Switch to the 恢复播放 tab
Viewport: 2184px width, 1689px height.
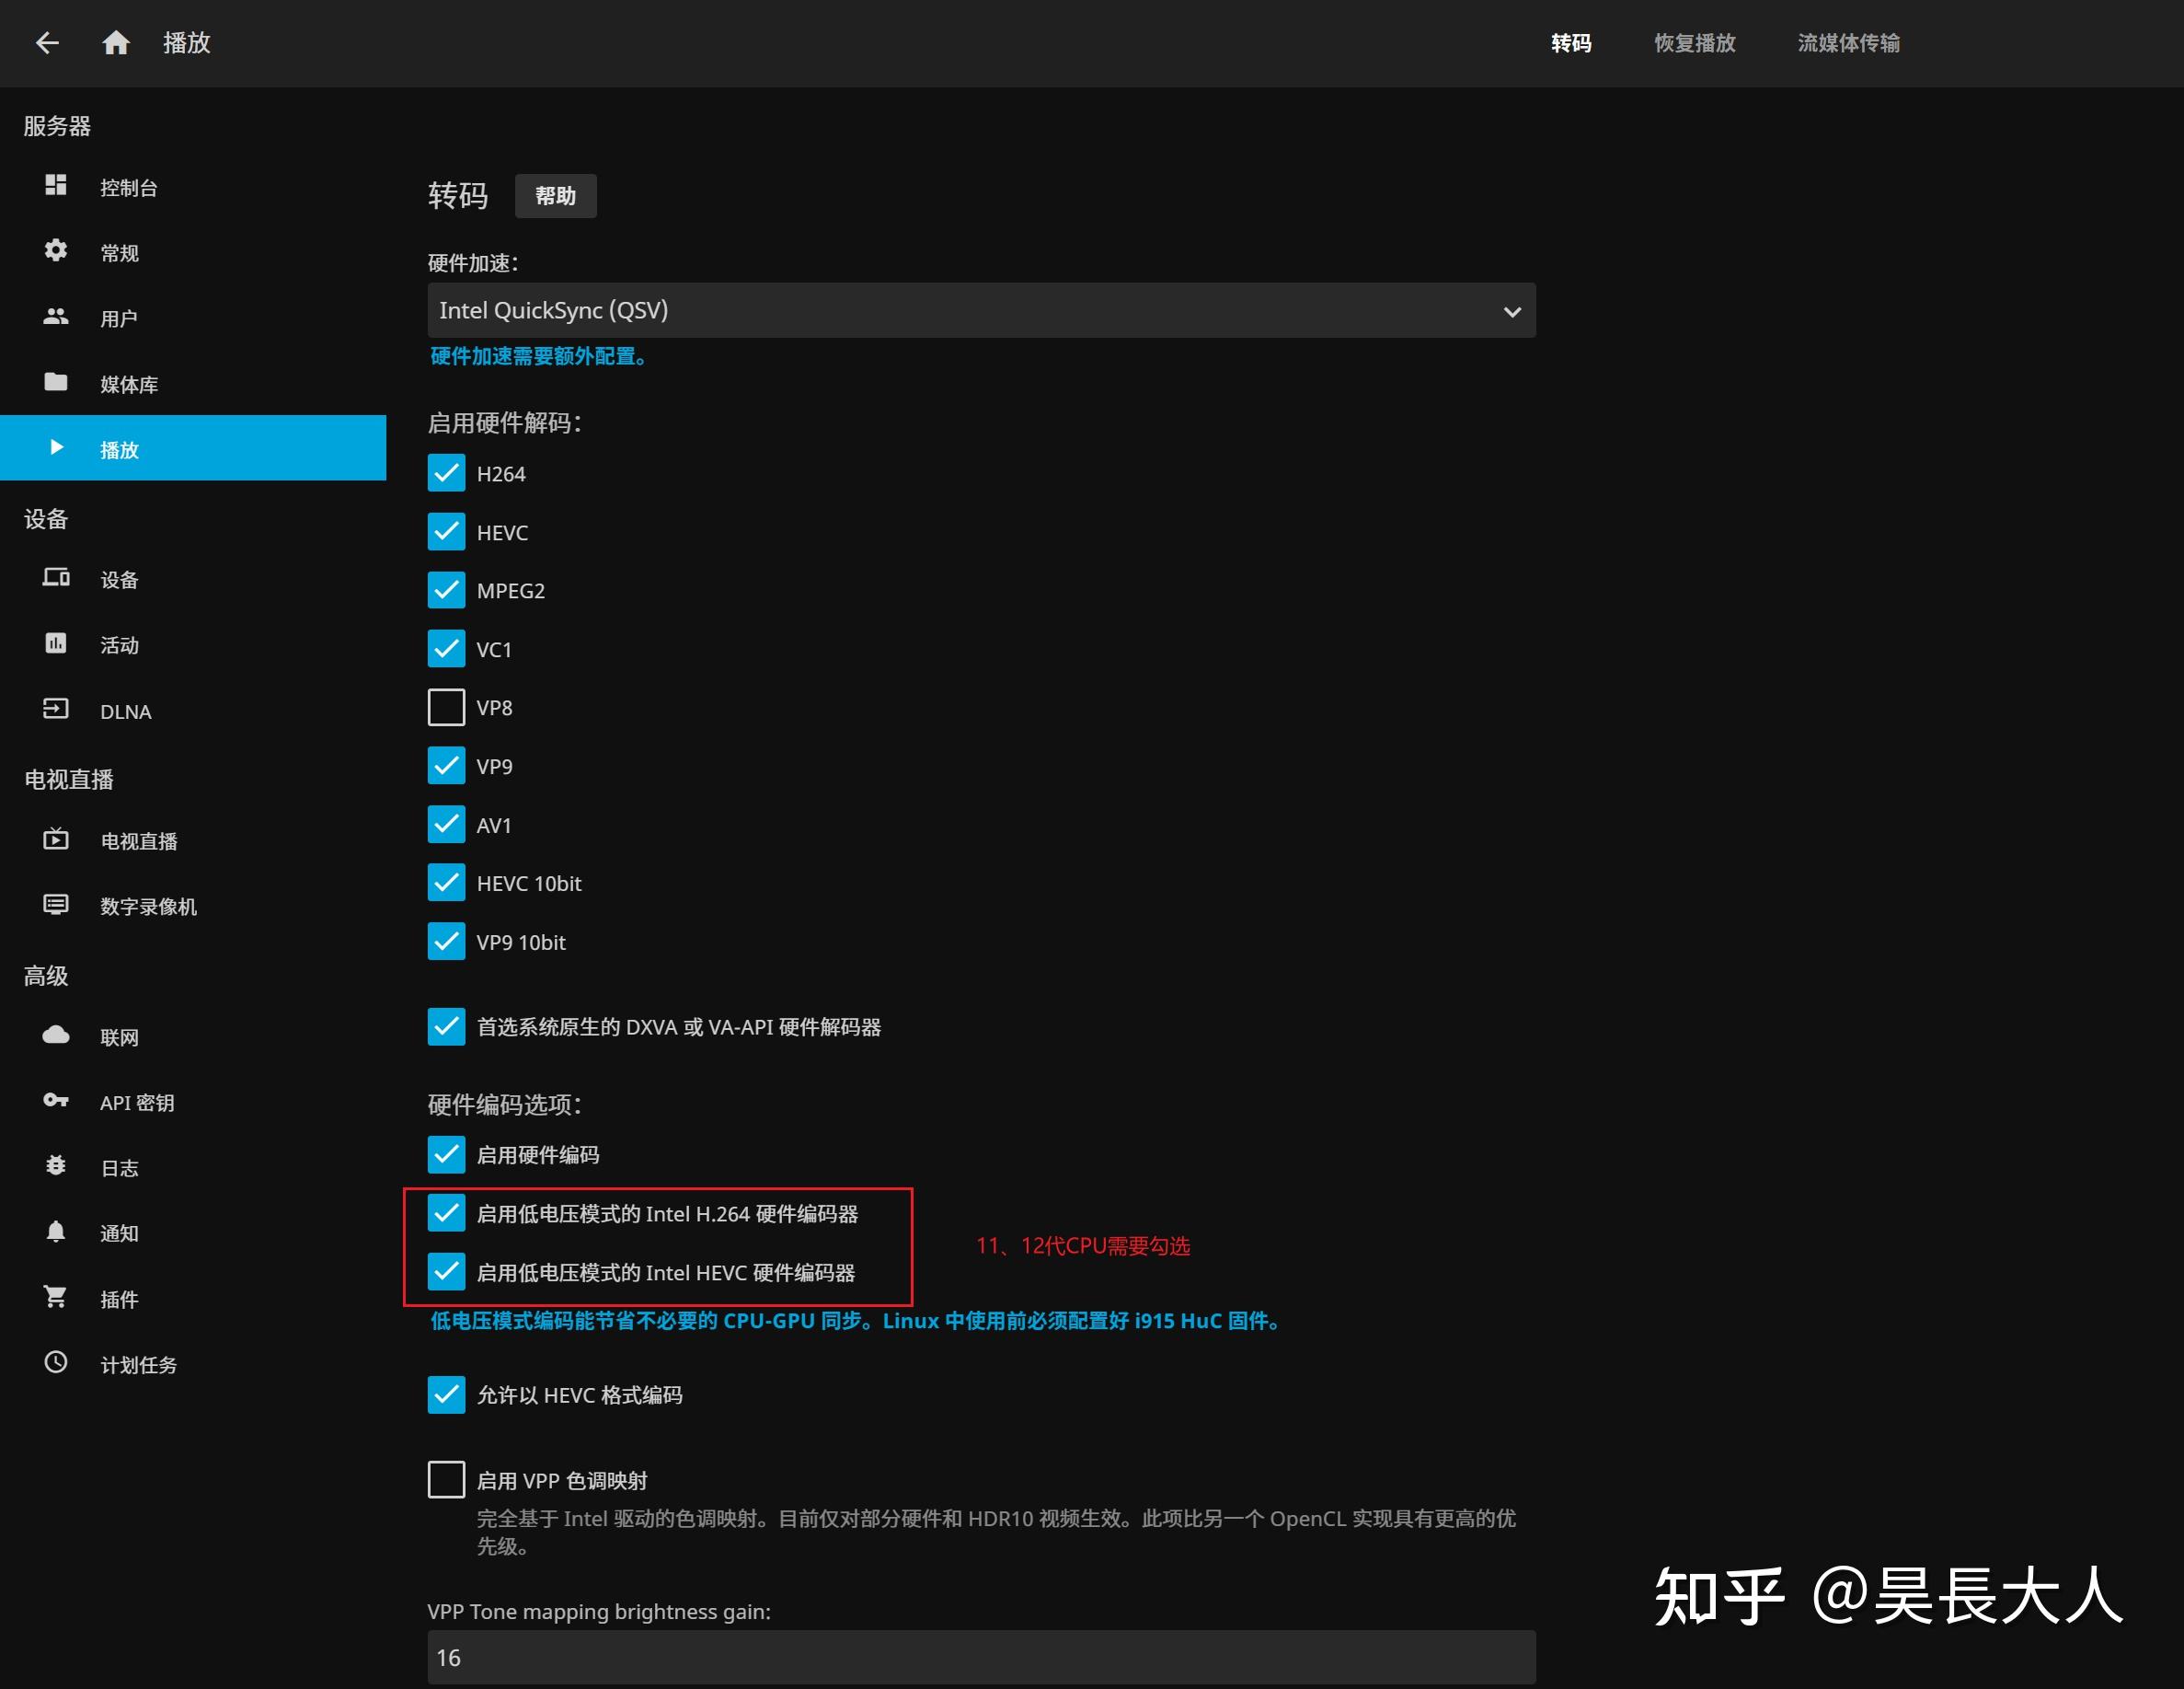pyautogui.click(x=1693, y=43)
